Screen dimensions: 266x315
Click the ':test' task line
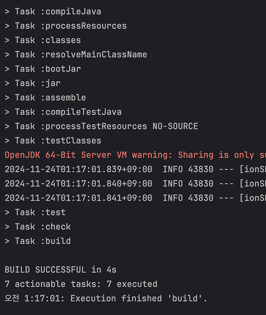(x=35, y=212)
